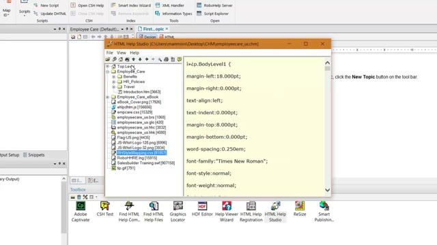Click the tput Setup tab beside Snippets
The image size is (437, 245).
pos(10,155)
